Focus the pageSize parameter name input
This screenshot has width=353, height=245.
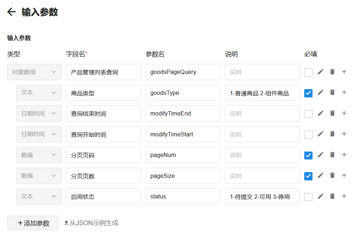(183, 176)
